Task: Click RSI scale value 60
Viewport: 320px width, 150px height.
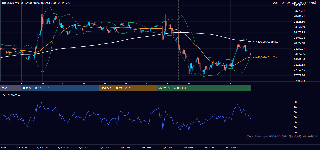Action: pos(295,112)
